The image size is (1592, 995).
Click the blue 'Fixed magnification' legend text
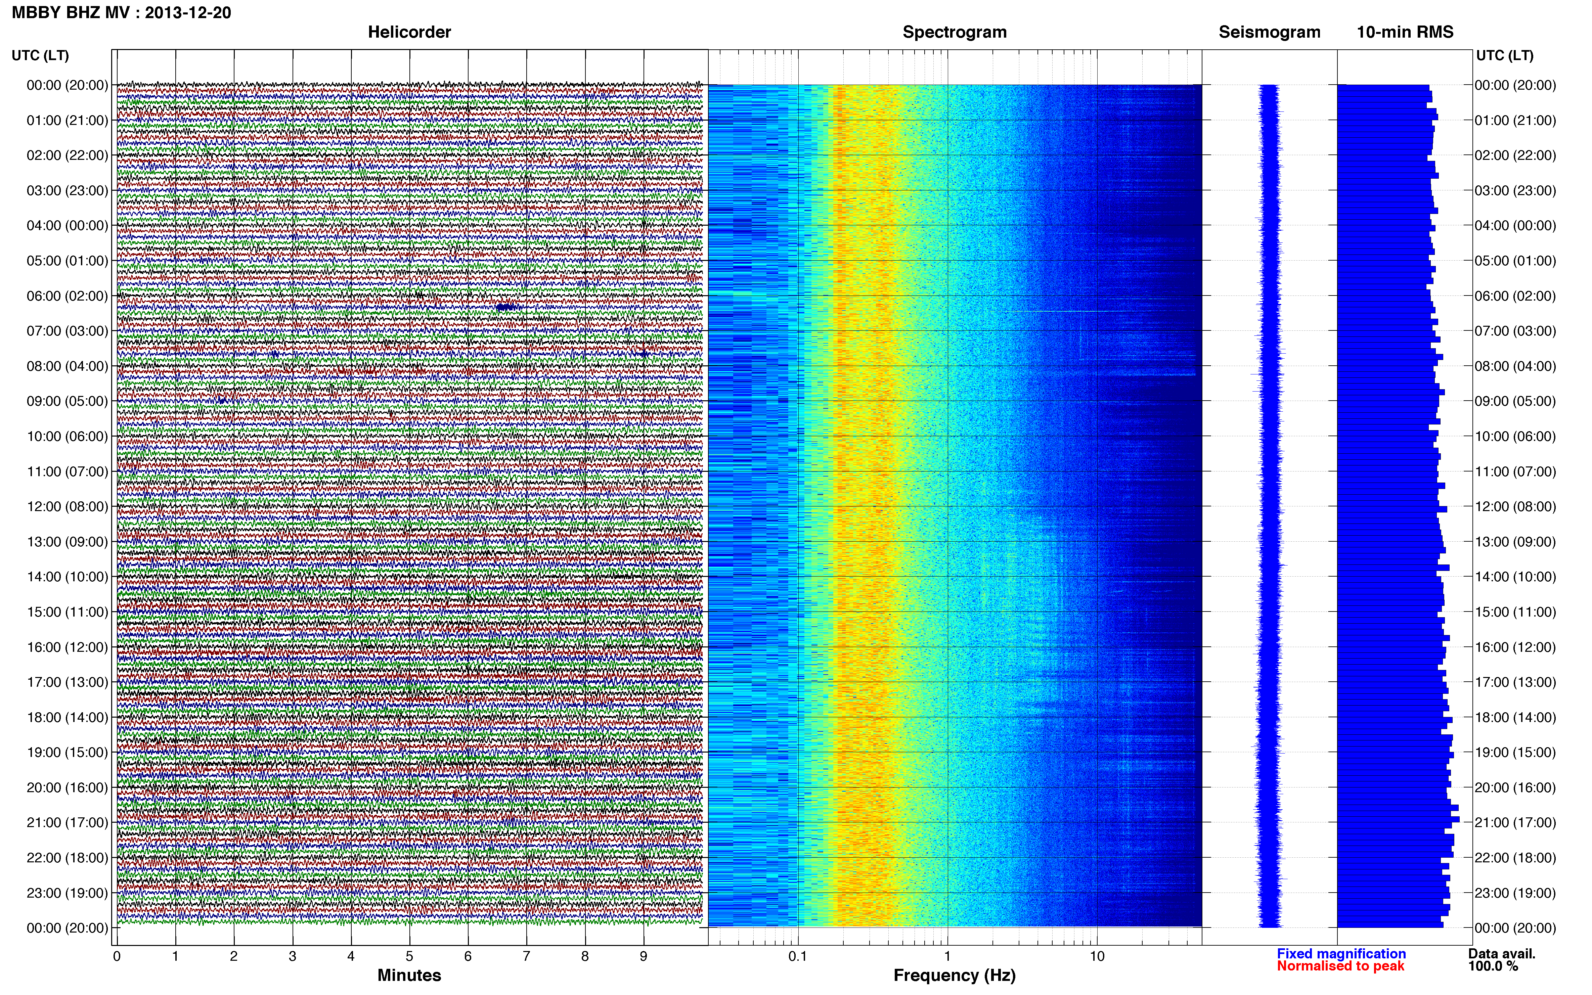[1341, 954]
